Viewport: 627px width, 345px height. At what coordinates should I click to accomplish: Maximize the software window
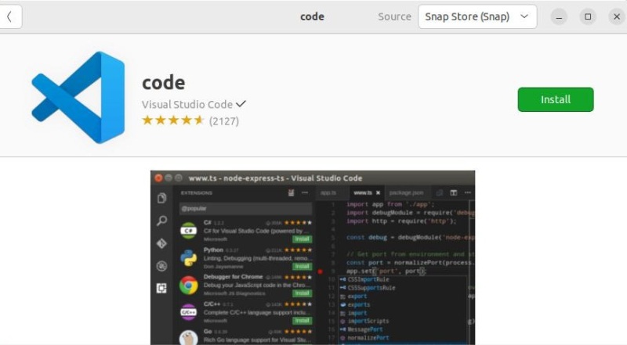(x=587, y=16)
